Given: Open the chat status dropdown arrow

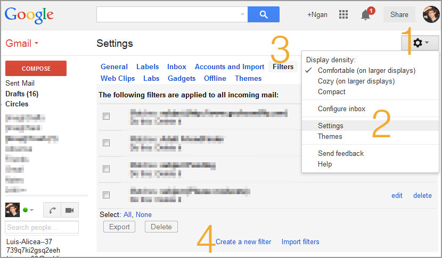Looking at the screenshot, I should pos(31,210).
